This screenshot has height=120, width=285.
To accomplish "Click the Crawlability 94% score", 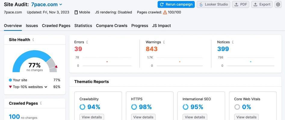I will [x=94, y=107].
